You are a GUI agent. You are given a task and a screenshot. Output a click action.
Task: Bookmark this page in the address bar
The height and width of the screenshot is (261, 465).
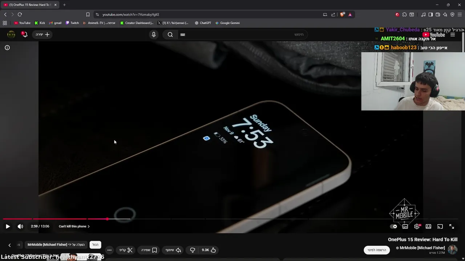[x=88, y=14]
